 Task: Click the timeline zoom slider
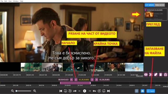coord(23,91)
